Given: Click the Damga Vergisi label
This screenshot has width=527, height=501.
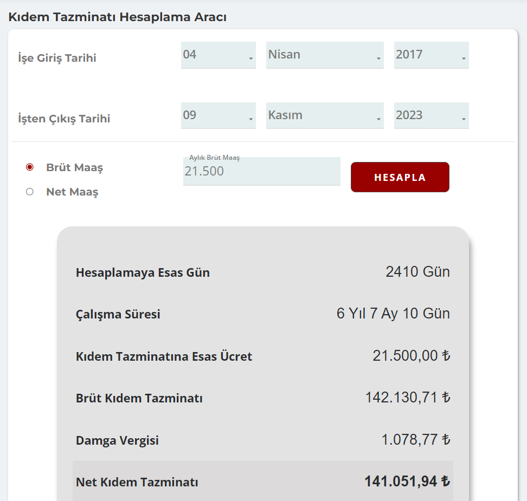Looking at the screenshot, I should [x=117, y=440].
